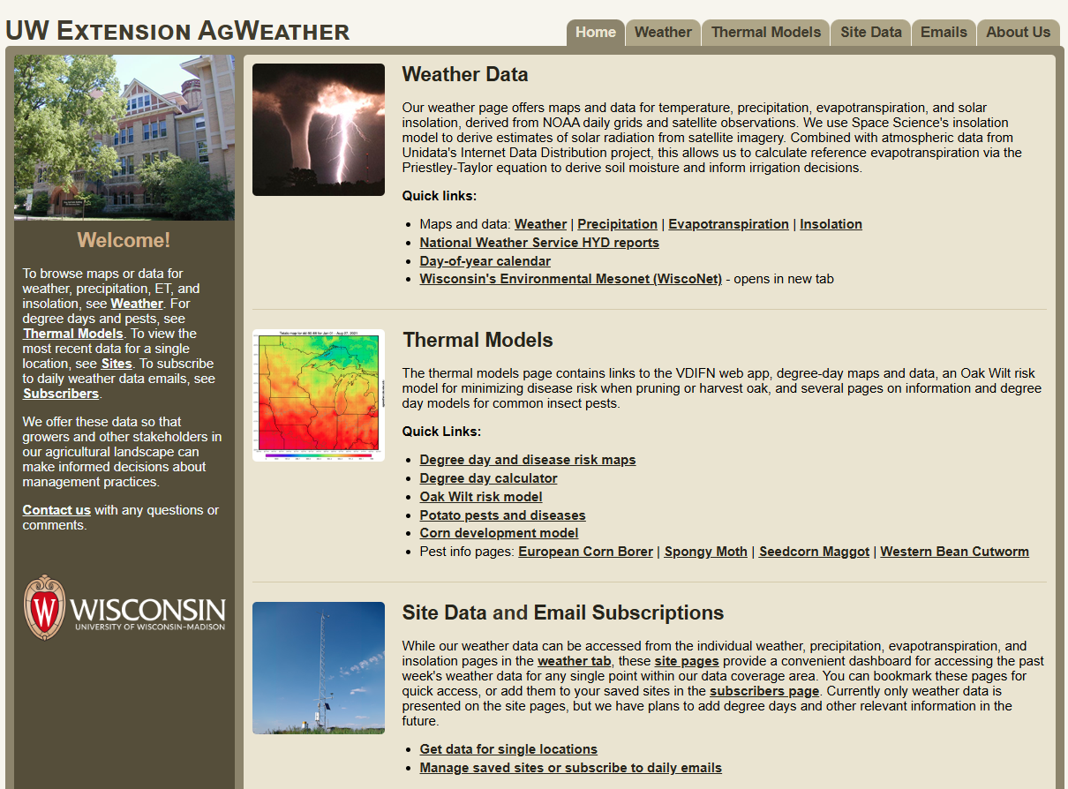Screen dimensions: 1068x789
Task: Click the University of Wisconsin-Madison logo
Action: coord(124,607)
